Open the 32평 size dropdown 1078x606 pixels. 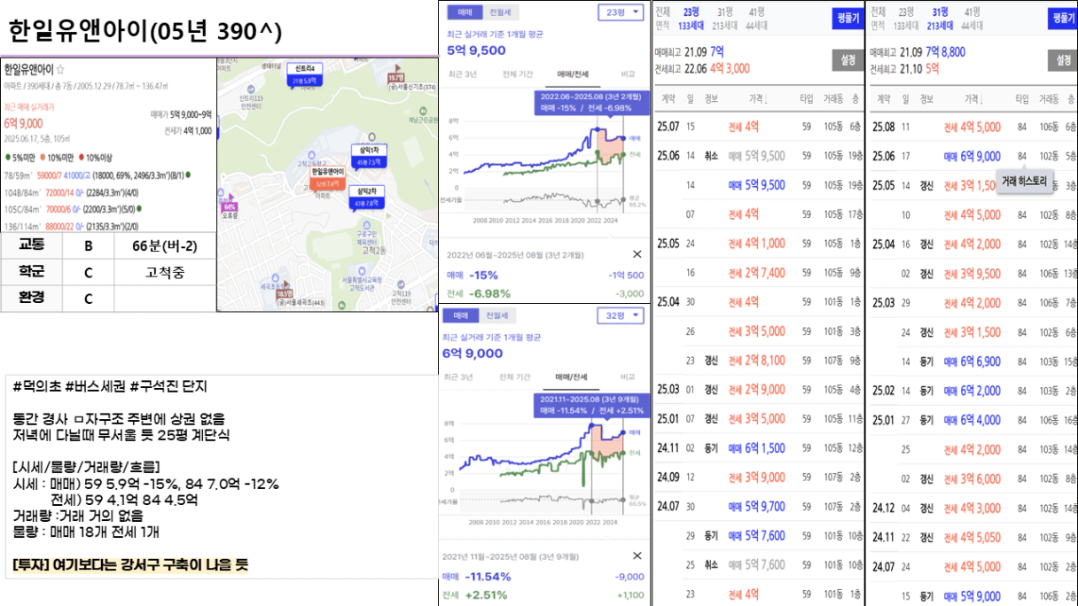621,316
